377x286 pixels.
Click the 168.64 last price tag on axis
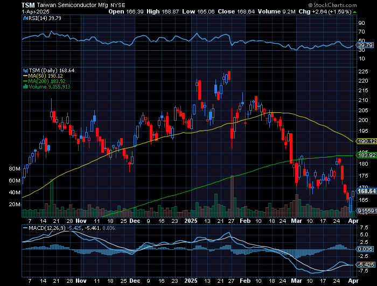(x=366, y=191)
